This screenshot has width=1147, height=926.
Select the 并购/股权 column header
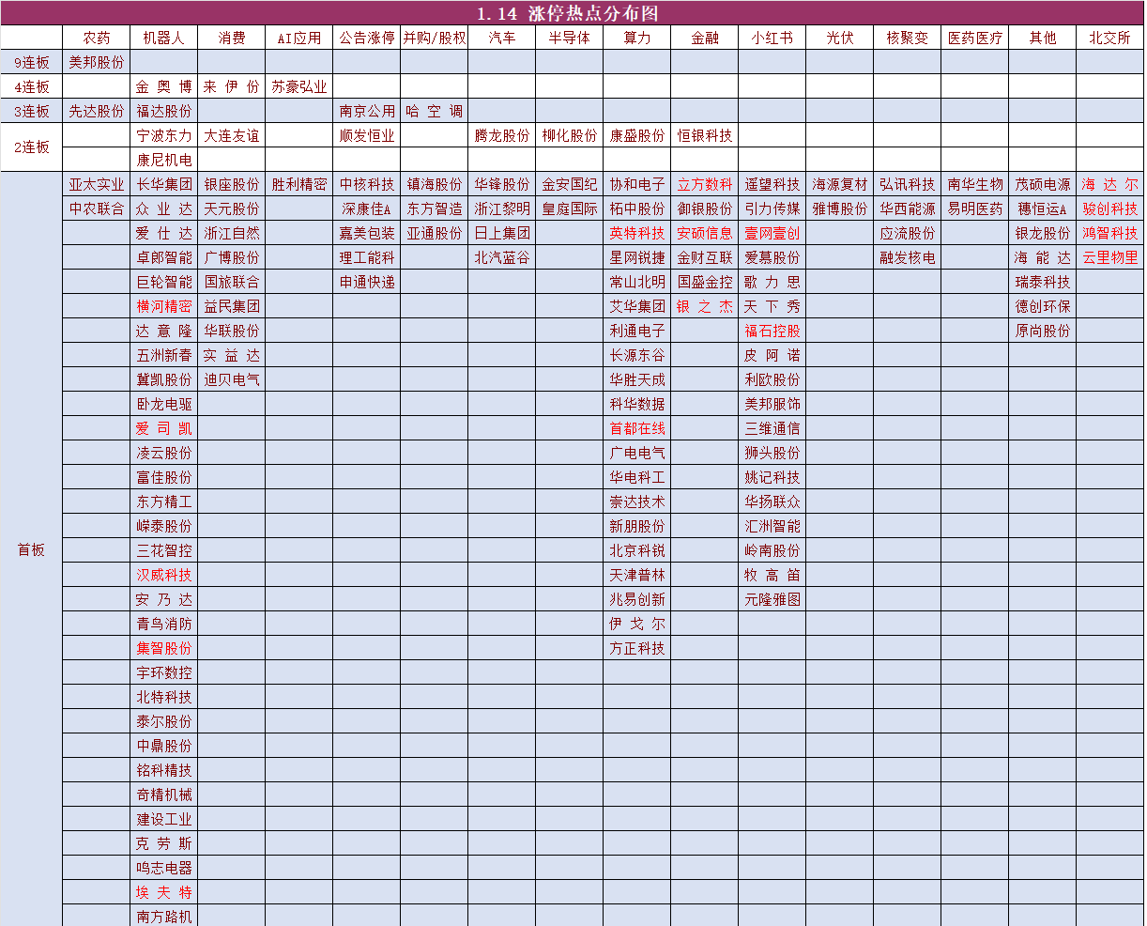pos(435,38)
